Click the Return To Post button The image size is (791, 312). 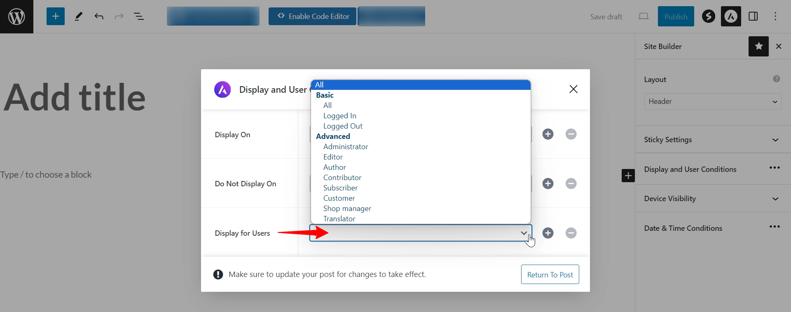[550, 274]
